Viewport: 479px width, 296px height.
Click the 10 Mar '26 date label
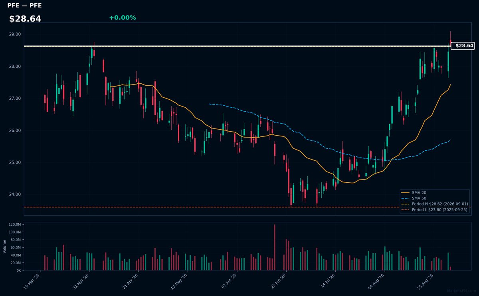coord(32,281)
